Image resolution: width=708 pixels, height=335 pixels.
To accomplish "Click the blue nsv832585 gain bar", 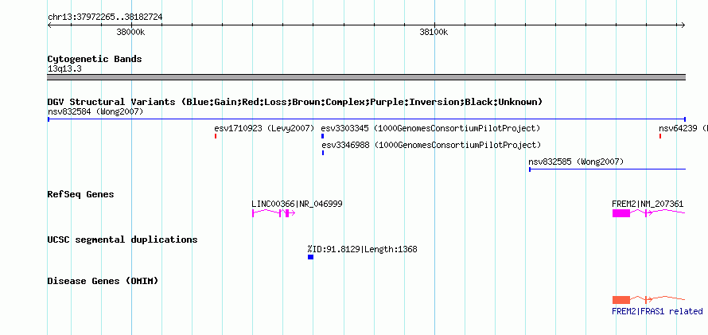I will 607,169.
